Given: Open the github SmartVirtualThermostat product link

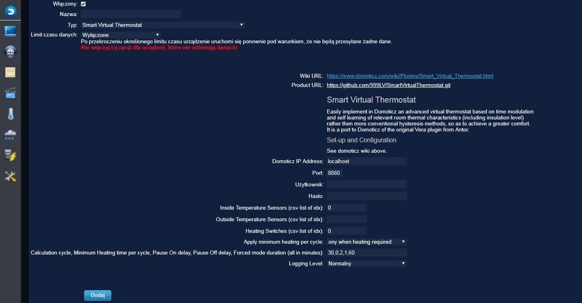Looking at the screenshot, I should tap(389, 85).
